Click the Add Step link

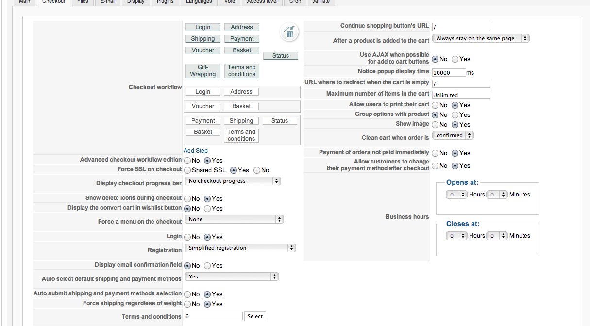(196, 151)
